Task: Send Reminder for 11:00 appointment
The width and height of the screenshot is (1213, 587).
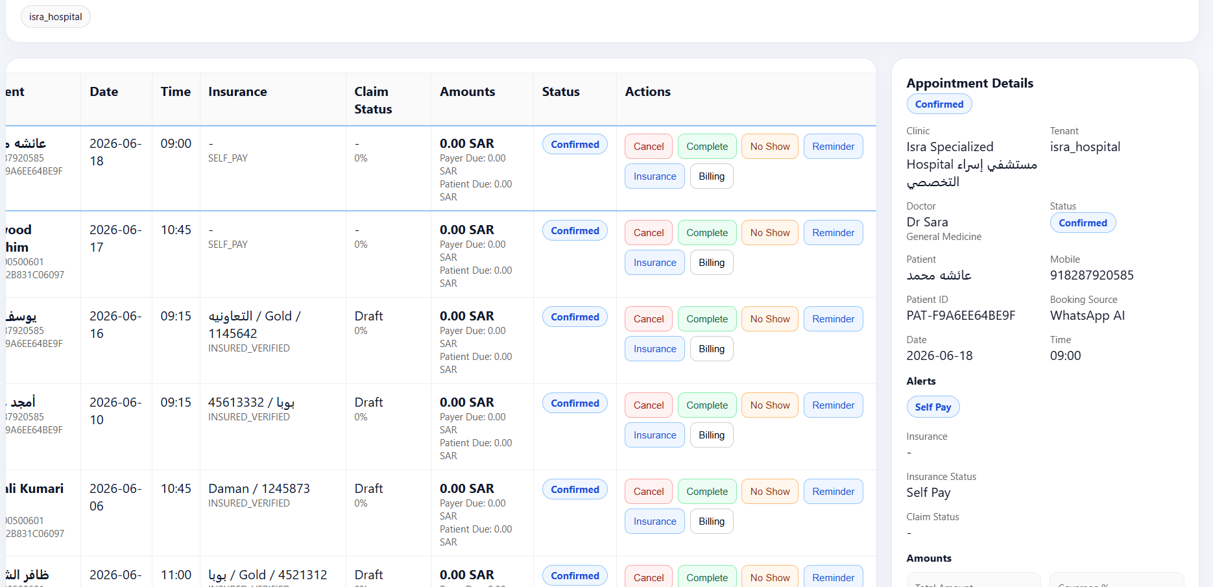Action: click(x=834, y=577)
